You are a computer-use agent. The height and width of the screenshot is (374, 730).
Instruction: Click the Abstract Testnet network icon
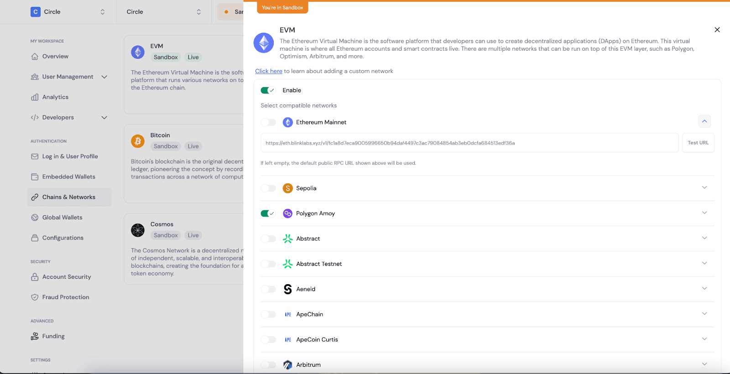coord(288,264)
